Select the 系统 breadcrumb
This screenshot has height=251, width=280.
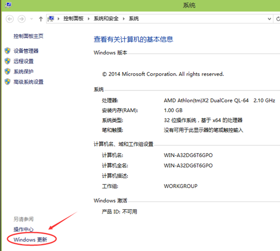[x=134, y=18]
